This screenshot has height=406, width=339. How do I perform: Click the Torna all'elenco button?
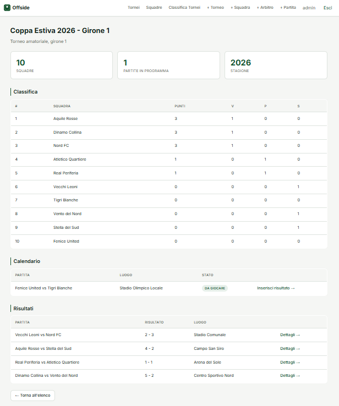coord(32,396)
